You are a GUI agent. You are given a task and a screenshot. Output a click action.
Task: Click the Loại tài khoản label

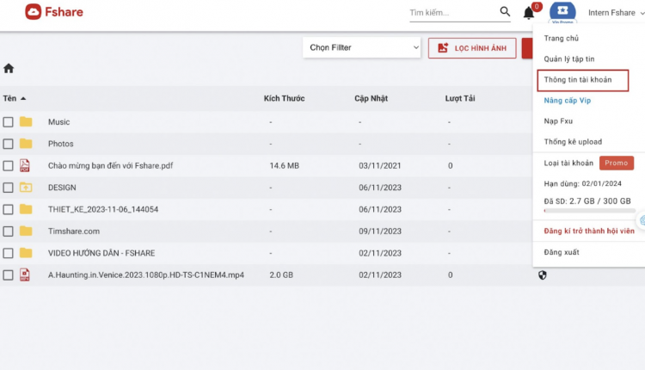pos(568,163)
